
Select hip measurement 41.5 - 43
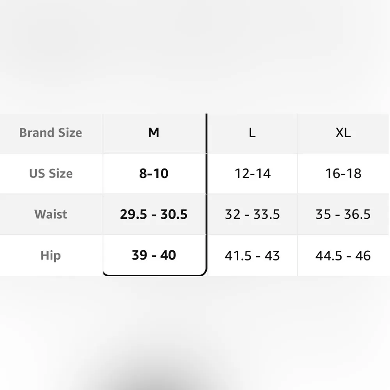point(252,256)
